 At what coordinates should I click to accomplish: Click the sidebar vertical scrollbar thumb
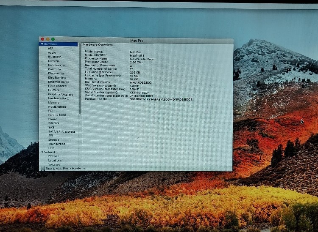[80, 79]
